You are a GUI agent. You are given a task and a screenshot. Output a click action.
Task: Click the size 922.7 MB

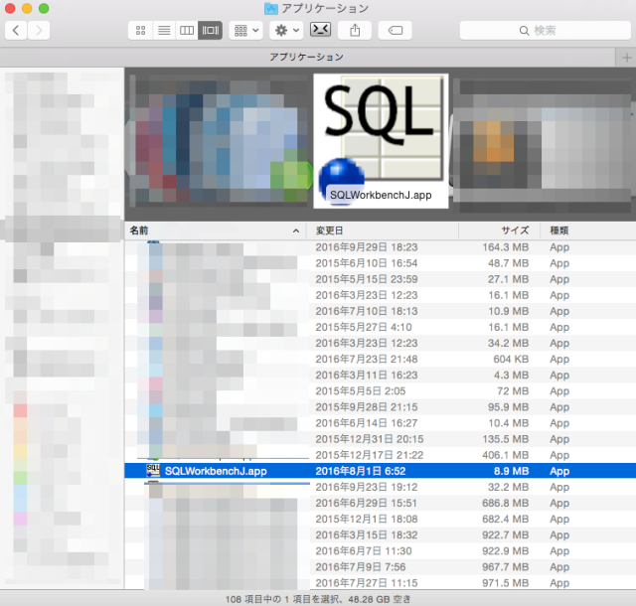click(x=506, y=535)
